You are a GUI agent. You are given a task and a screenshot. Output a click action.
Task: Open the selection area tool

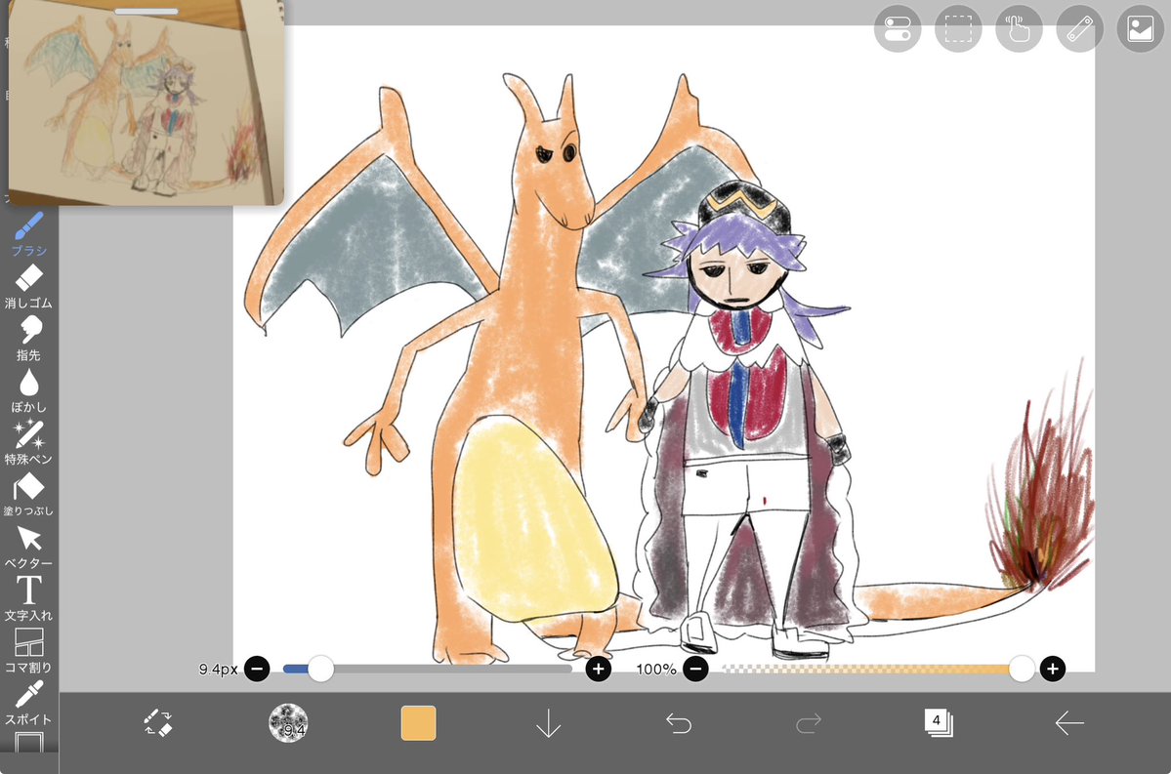tap(958, 29)
